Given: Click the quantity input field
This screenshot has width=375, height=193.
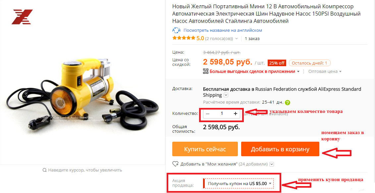Looking at the screenshot, I should click(x=222, y=114).
